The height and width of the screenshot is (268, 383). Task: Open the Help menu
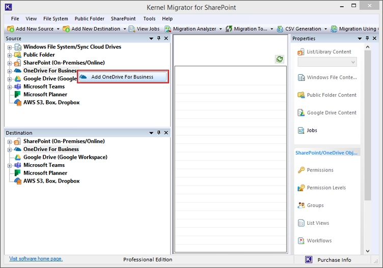click(168, 18)
